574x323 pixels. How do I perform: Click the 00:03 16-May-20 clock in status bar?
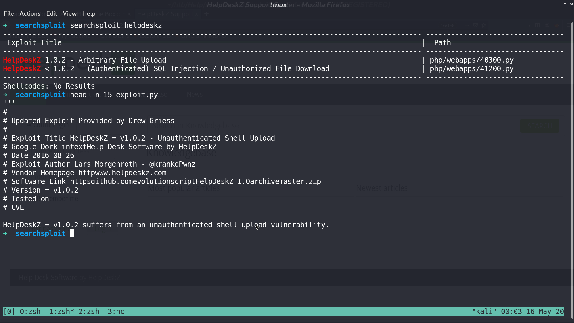point(532,312)
